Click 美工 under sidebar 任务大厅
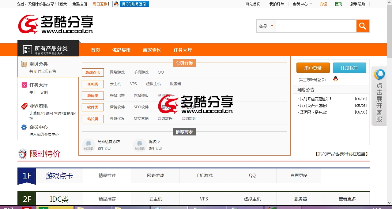Screen dimensions: 392x209 [33, 92]
